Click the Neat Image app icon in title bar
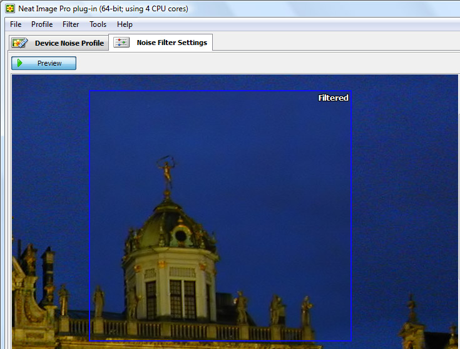The width and height of the screenshot is (460, 349). pyautogui.click(x=10, y=9)
